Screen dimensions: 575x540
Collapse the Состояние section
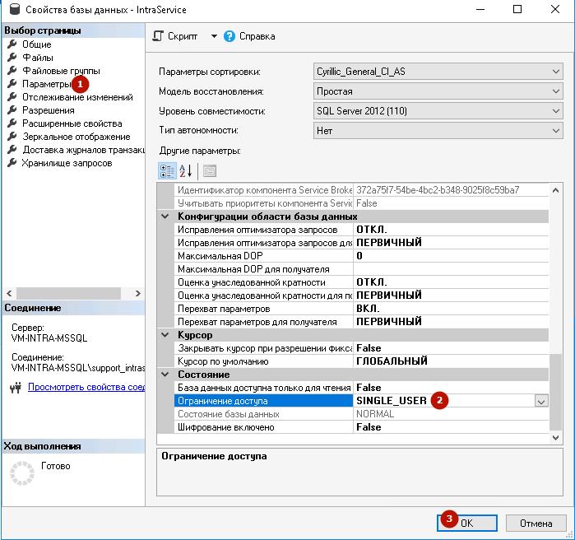[165, 375]
